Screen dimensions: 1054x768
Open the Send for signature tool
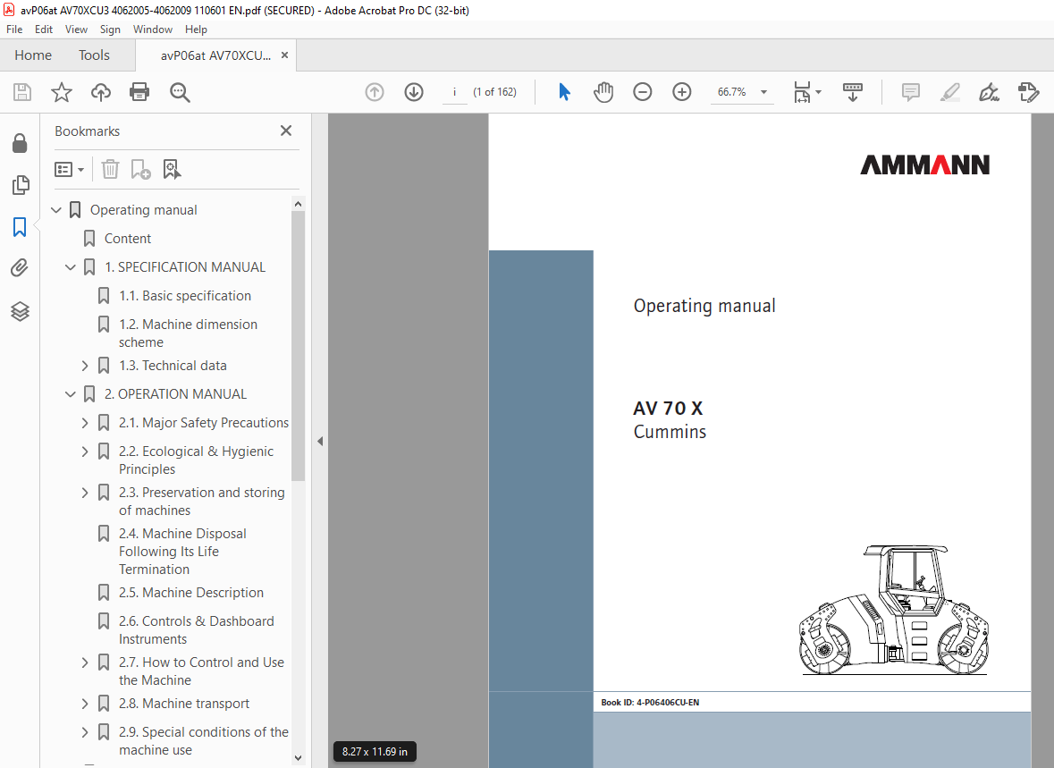click(1028, 92)
